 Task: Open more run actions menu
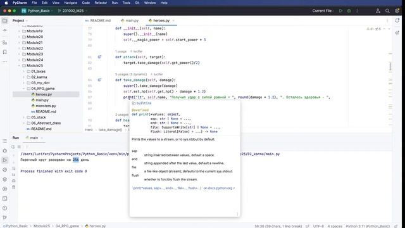357,11
